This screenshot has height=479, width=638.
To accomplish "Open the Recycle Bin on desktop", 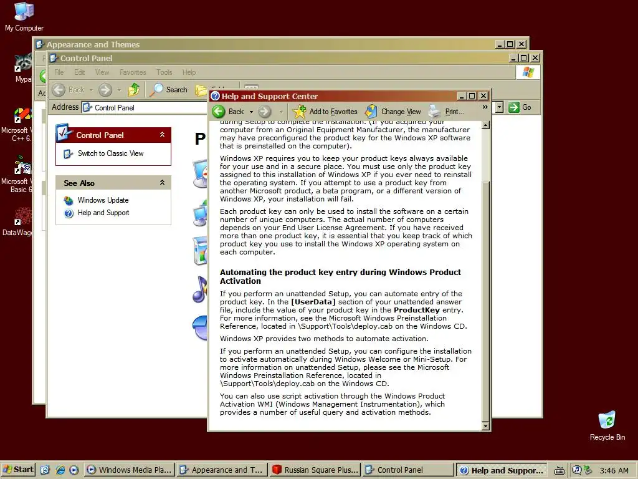I will coord(607,425).
